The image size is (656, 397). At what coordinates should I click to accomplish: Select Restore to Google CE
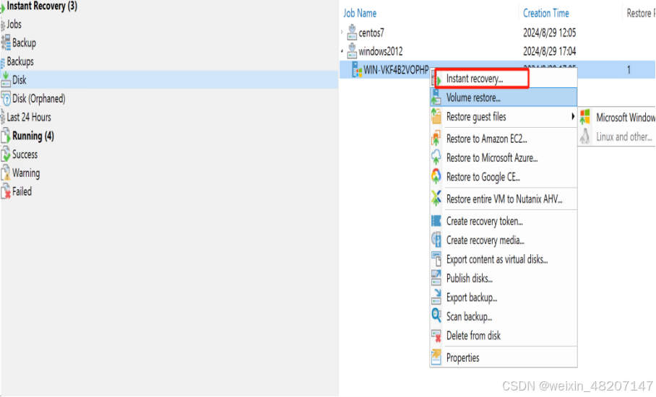tap(504, 177)
